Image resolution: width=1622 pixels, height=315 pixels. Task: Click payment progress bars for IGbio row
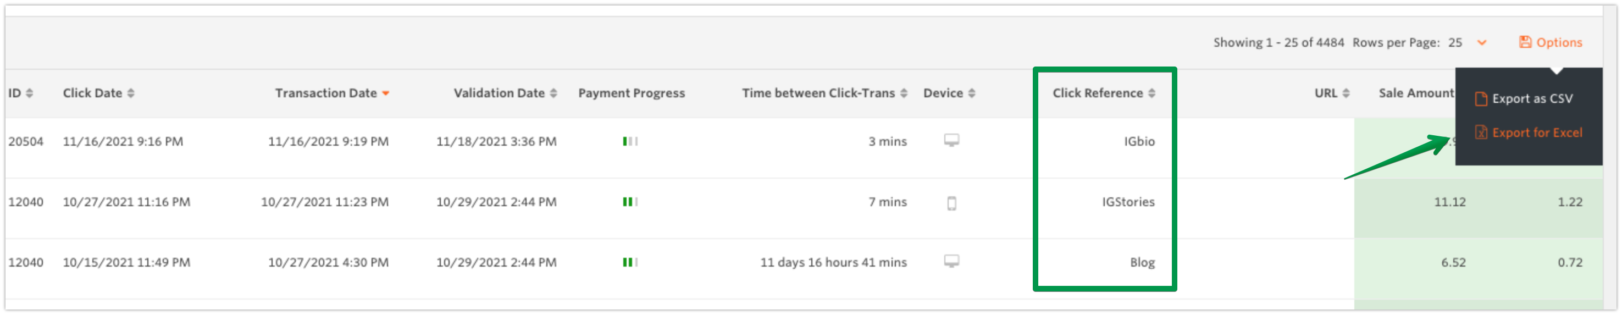tap(630, 141)
